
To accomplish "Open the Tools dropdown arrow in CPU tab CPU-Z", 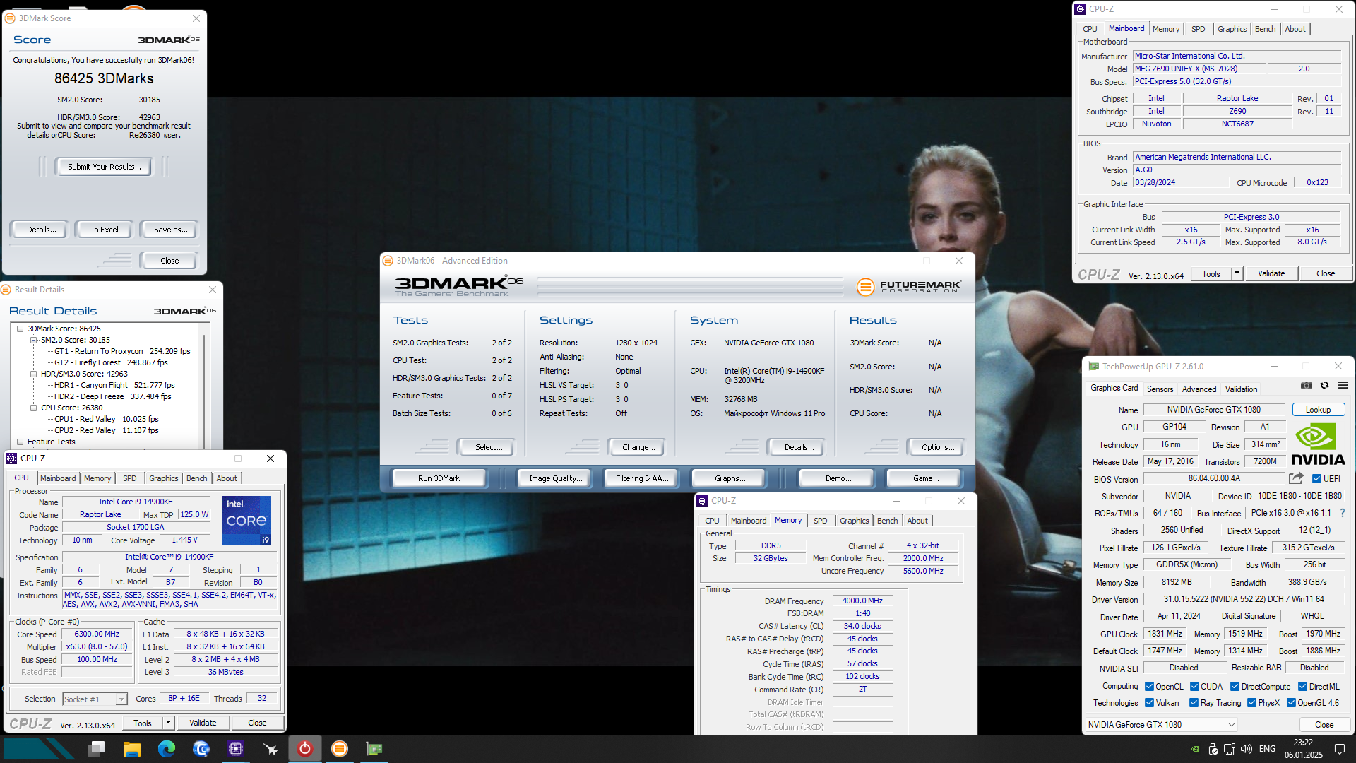I will click(x=168, y=723).
